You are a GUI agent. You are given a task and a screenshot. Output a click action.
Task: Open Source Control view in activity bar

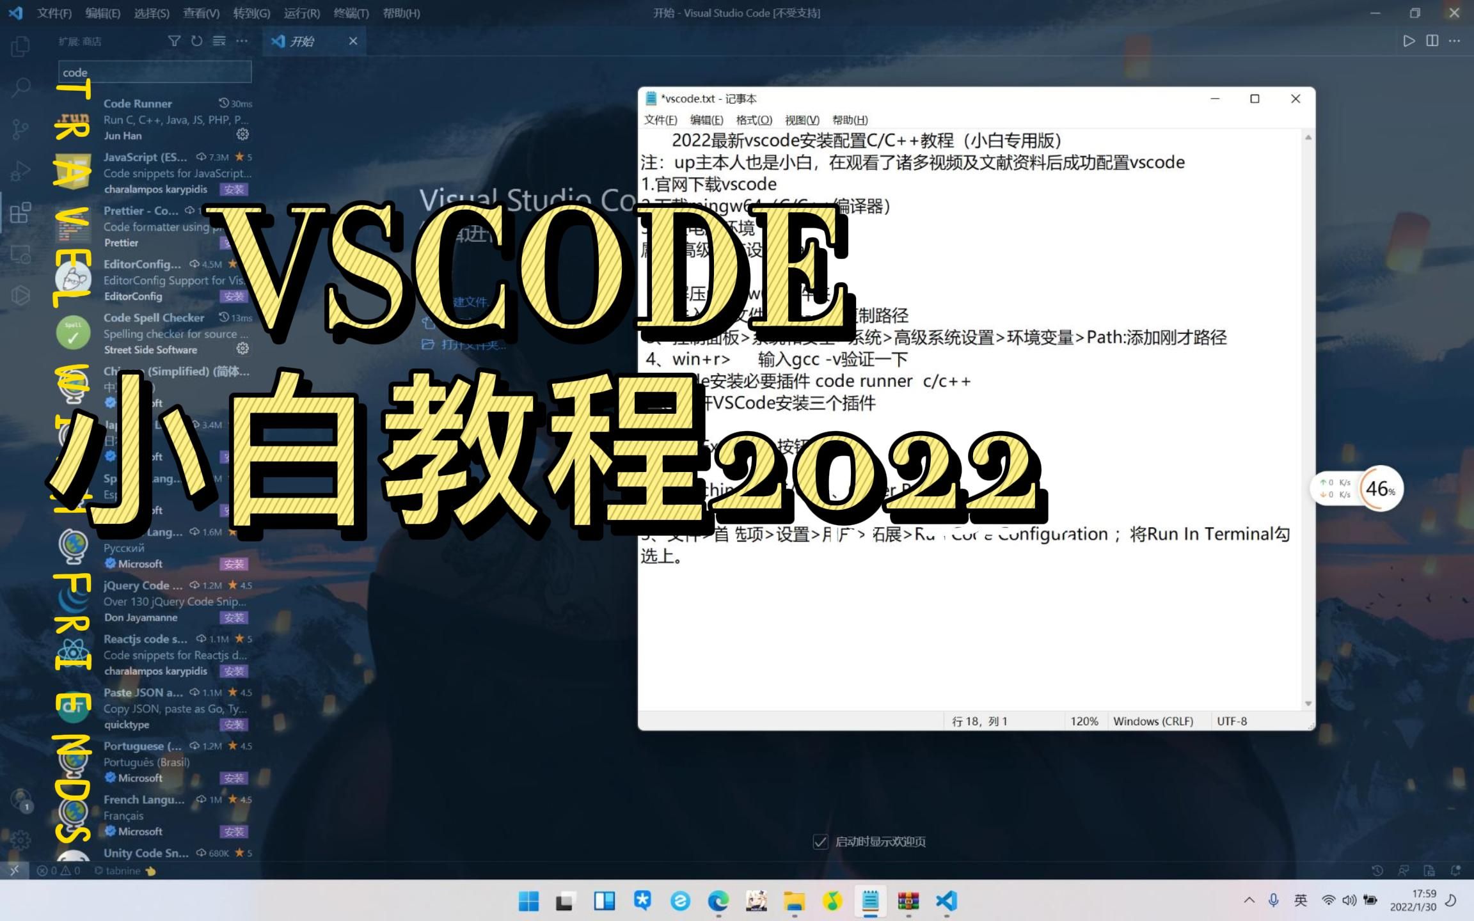pos(20,129)
